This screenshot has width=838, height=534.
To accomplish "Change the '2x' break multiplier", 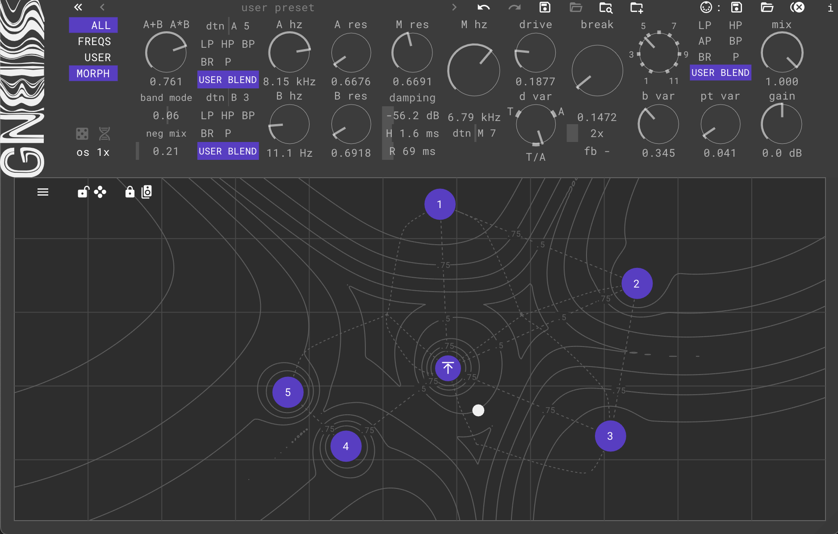I will 597,133.
